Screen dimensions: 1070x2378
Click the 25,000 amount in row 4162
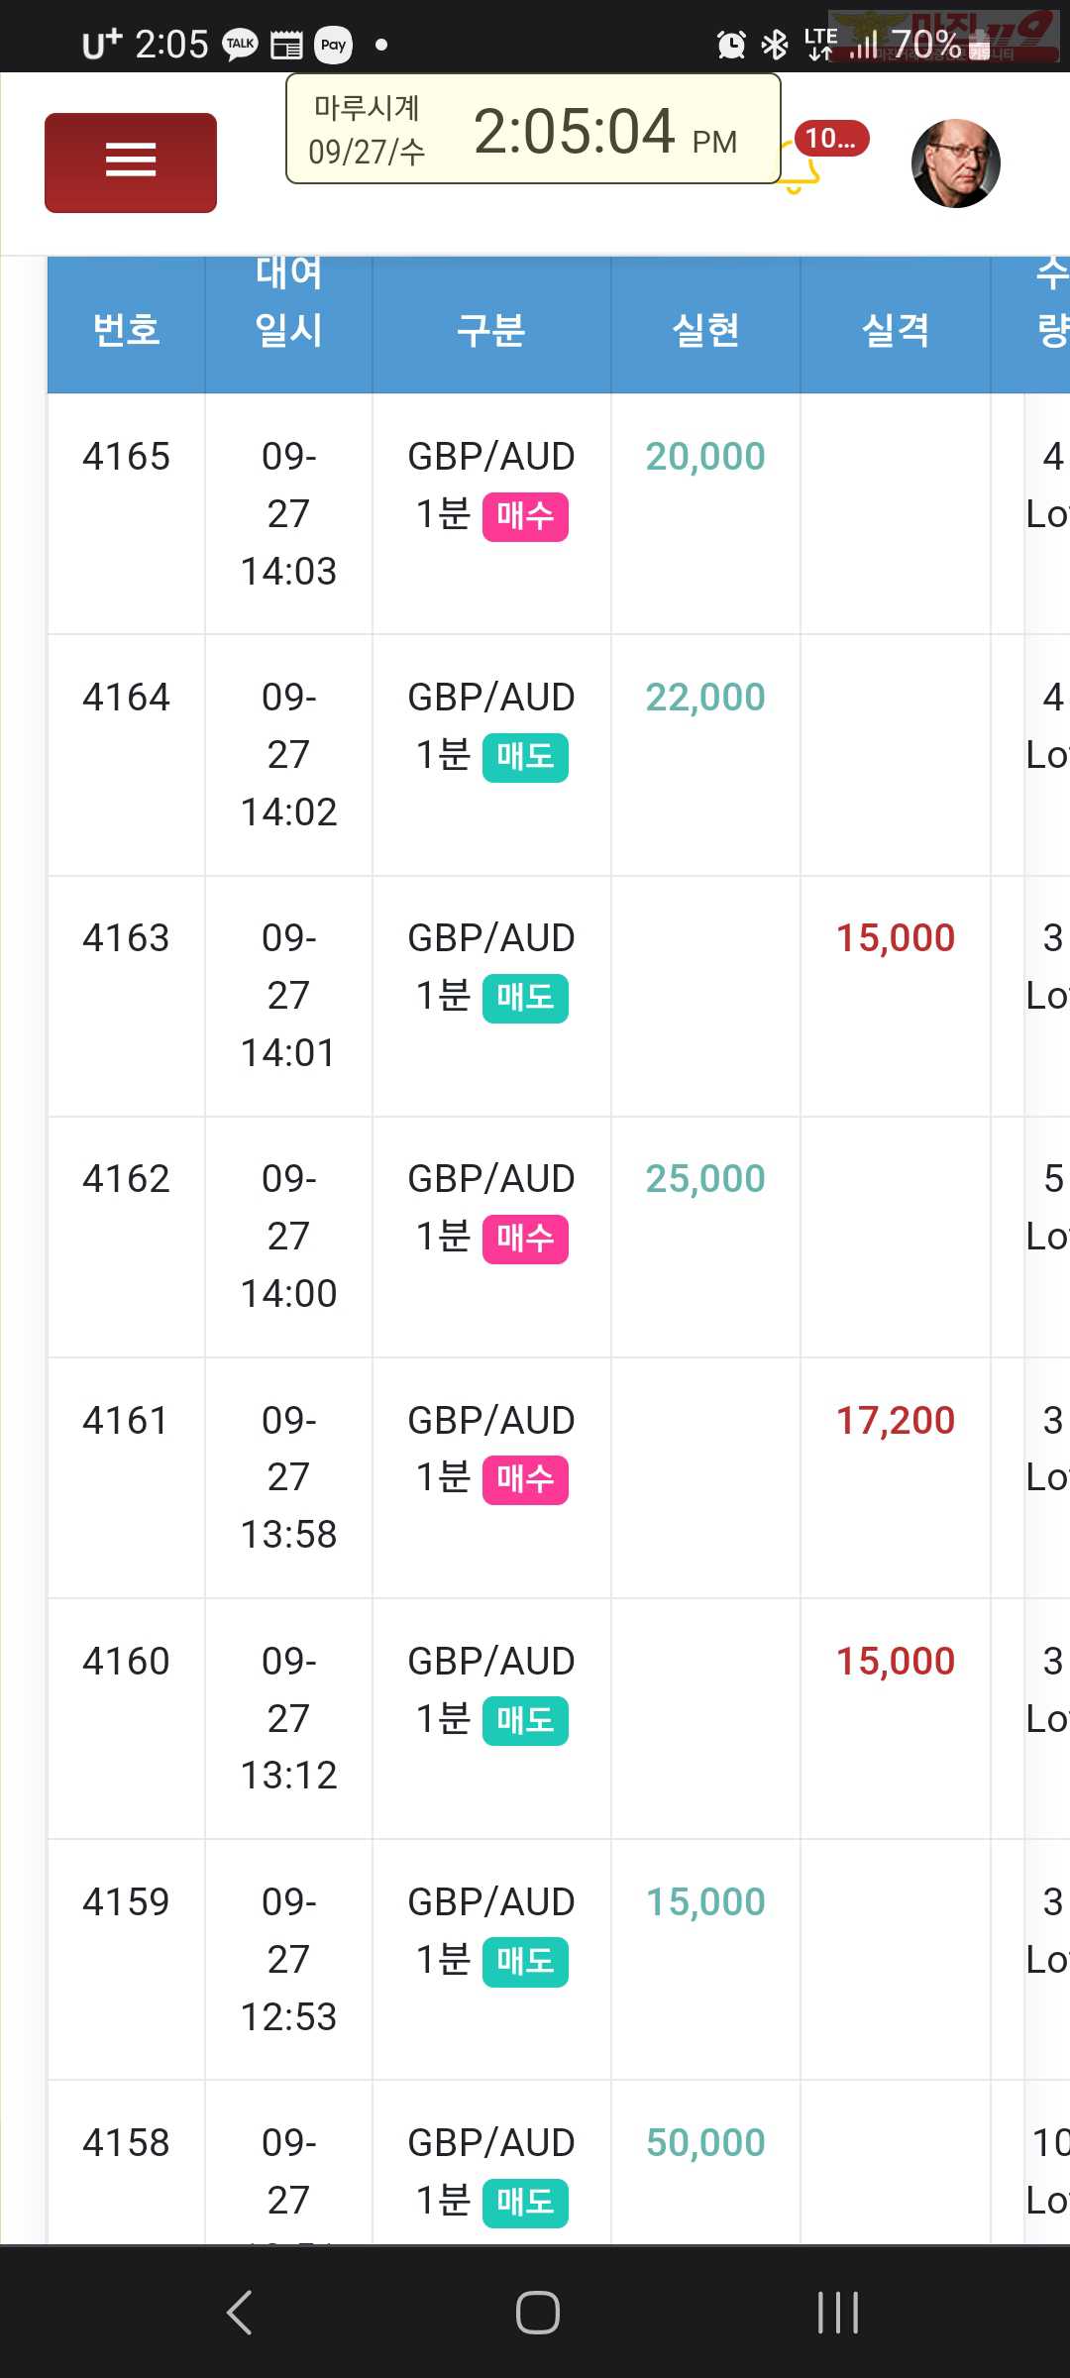click(705, 1179)
